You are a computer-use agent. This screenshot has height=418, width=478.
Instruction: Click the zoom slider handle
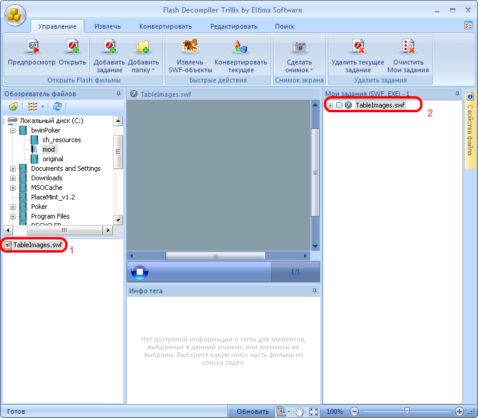(407, 411)
